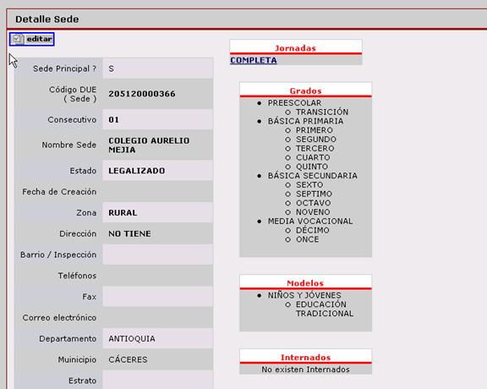Select the PREESCOLAR grade item
Image resolution: width=487 pixels, height=389 pixels.
pos(294,103)
